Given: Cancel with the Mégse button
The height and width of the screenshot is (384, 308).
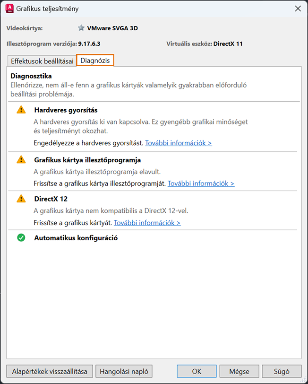Looking at the screenshot, I should pos(239,371).
